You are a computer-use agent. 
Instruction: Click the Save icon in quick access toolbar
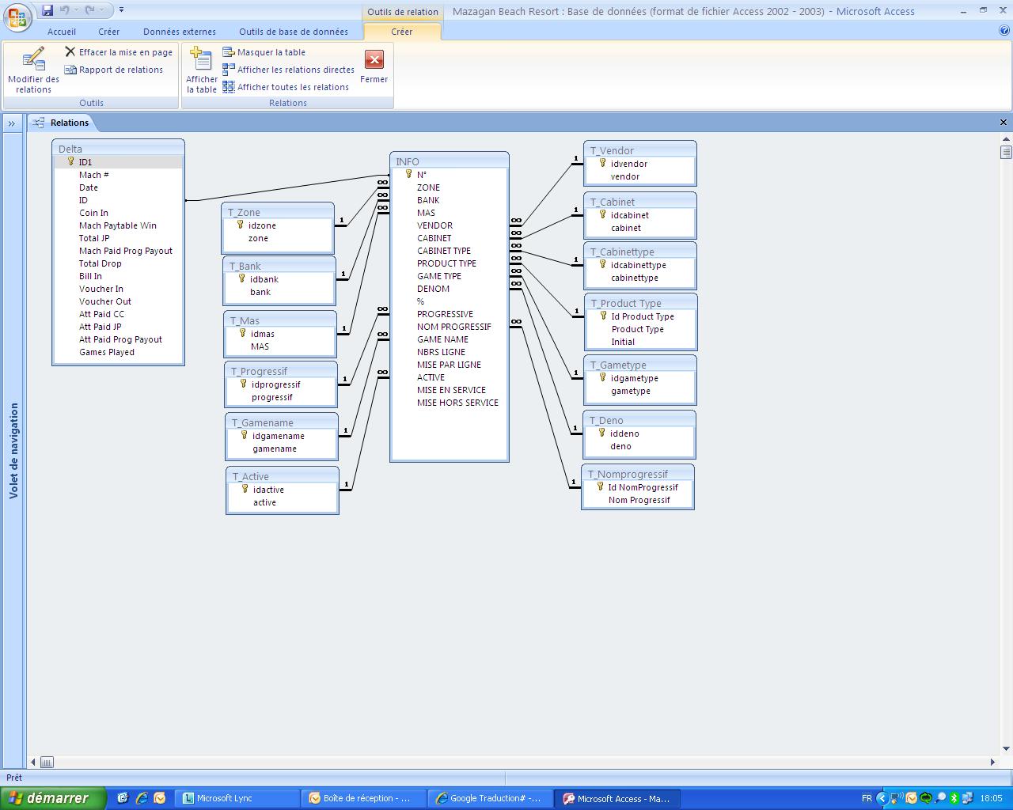point(47,10)
